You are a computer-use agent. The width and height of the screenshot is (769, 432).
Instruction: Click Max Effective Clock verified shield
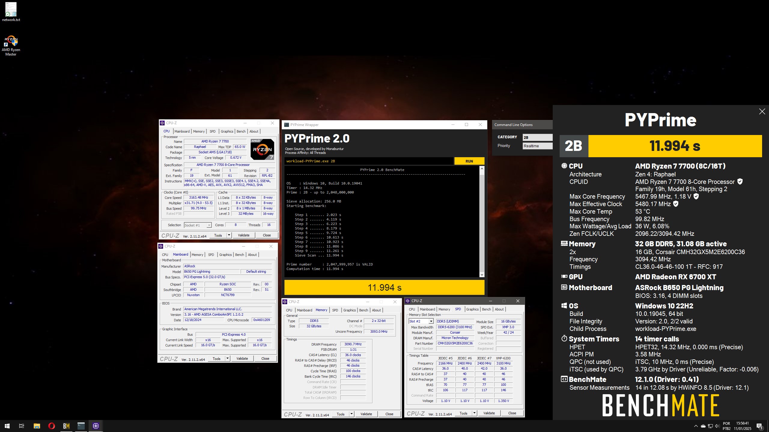coord(676,204)
